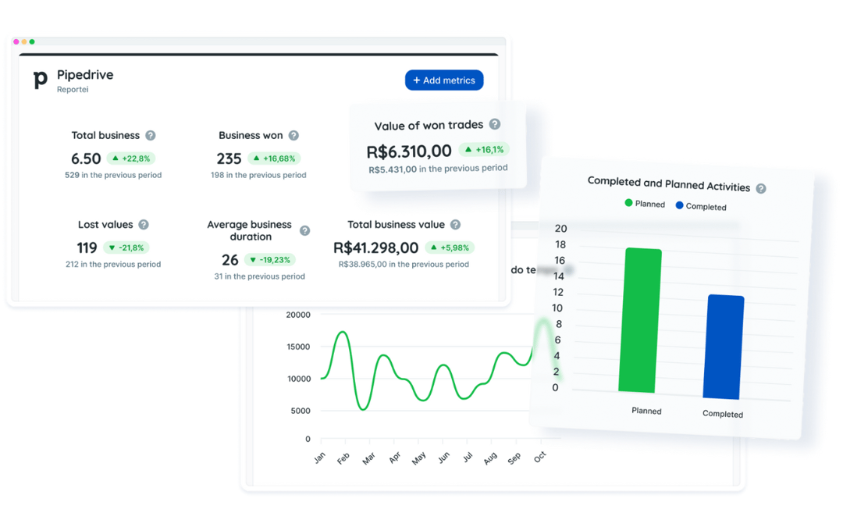Screen dimensions: 843x527
Task: Click the pink window dot in the title bar
Action: [x=16, y=41]
